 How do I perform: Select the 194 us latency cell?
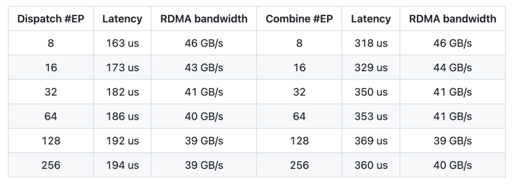(122, 165)
